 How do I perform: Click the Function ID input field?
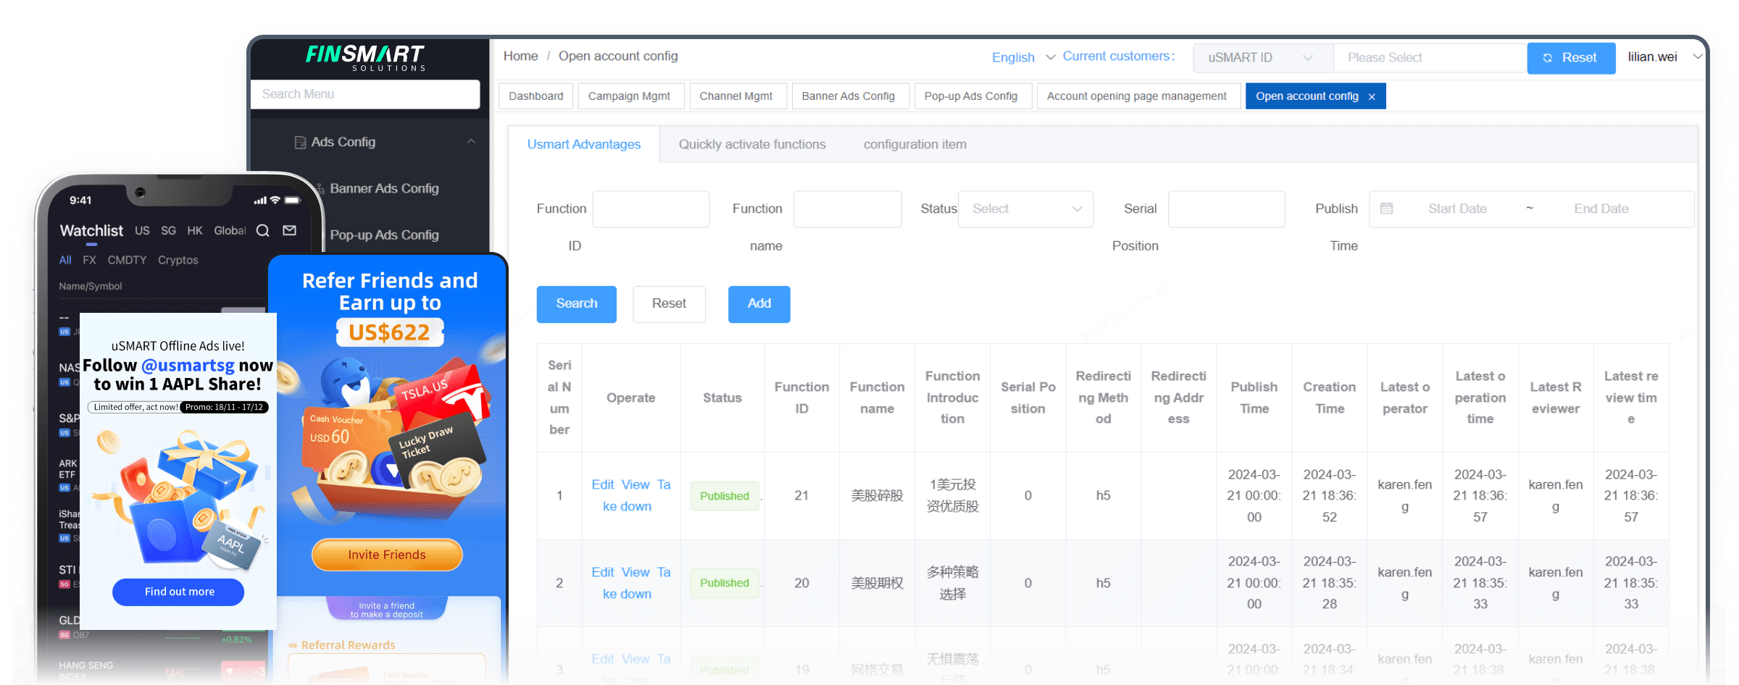pos(651,209)
